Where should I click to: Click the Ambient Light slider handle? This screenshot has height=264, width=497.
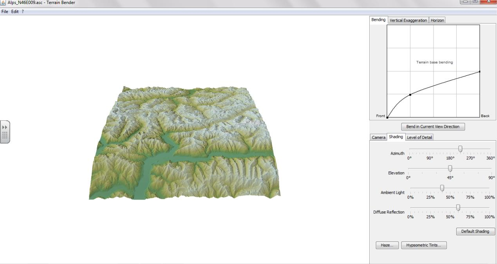(x=442, y=188)
